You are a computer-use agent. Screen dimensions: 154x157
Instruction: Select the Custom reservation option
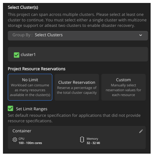click(123, 87)
